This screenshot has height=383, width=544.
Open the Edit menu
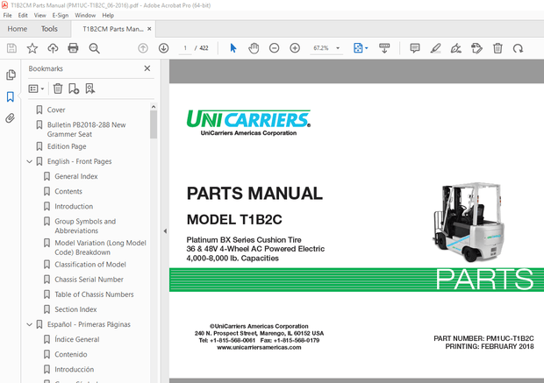coord(23,15)
